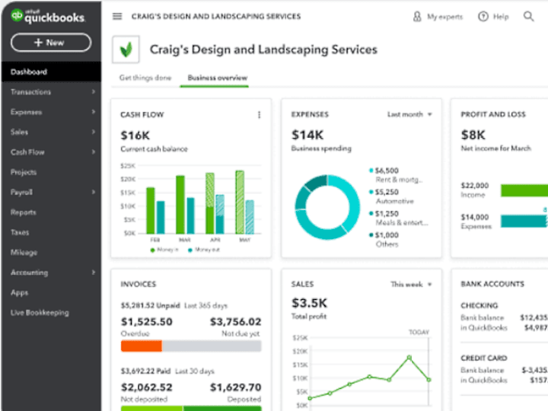Click Money out legend item
Viewport: 548px width, 411px height.
[204, 250]
